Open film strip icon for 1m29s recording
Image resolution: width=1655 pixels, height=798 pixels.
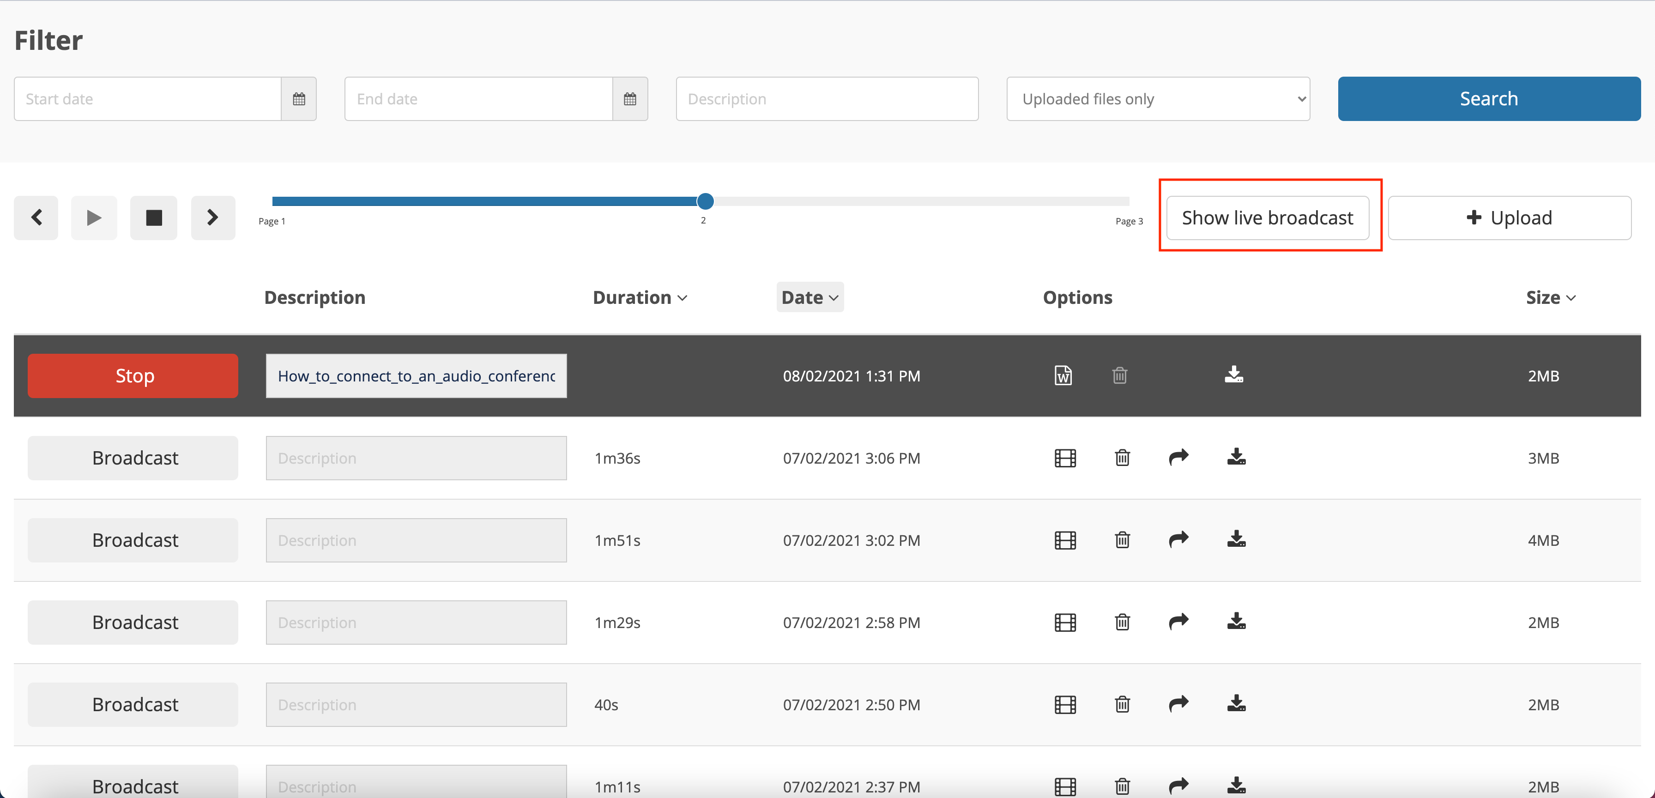click(1064, 622)
